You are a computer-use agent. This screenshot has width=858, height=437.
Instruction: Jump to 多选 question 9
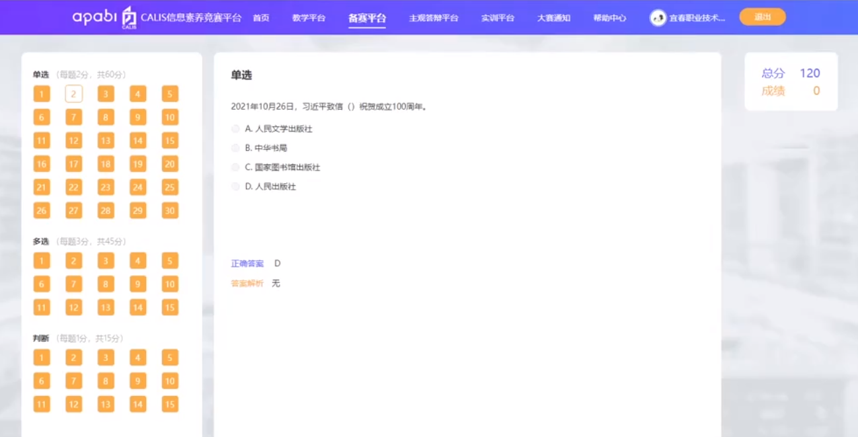tap(137, 284)
